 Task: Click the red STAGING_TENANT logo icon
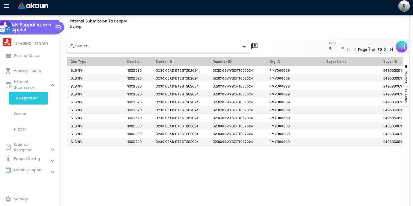pos(7,42)
